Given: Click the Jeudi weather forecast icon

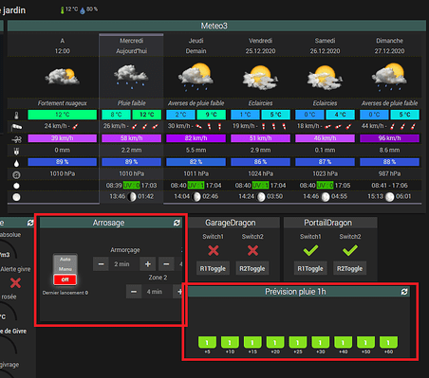Looking at the screenshot, I should 196,77.
